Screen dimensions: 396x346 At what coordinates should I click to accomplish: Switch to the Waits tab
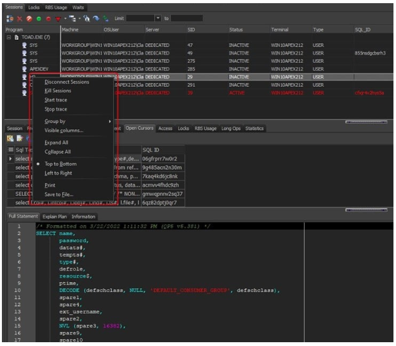78,8
